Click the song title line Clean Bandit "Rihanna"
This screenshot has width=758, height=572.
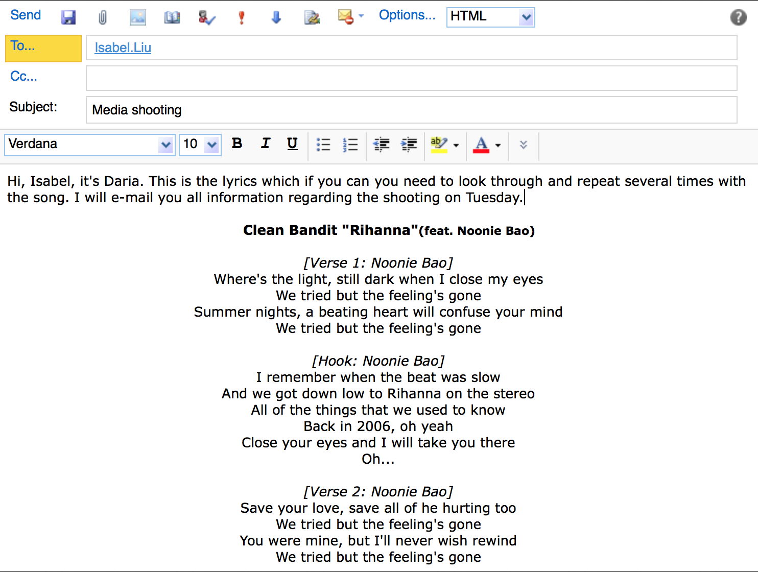coord(389,230)
